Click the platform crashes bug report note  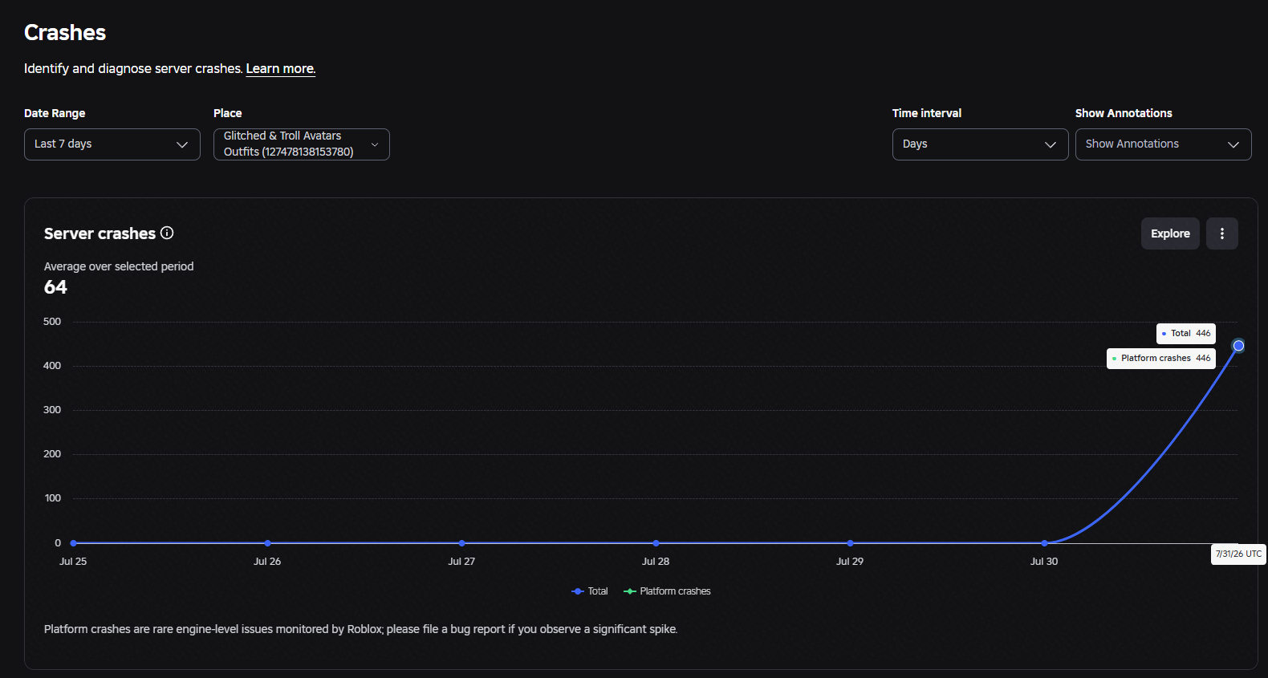click(360, 629)
